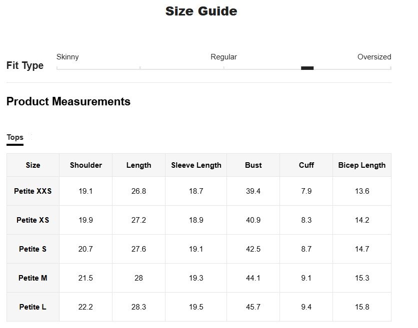Click the Product Measurements heading

click(x=68, y=102)
